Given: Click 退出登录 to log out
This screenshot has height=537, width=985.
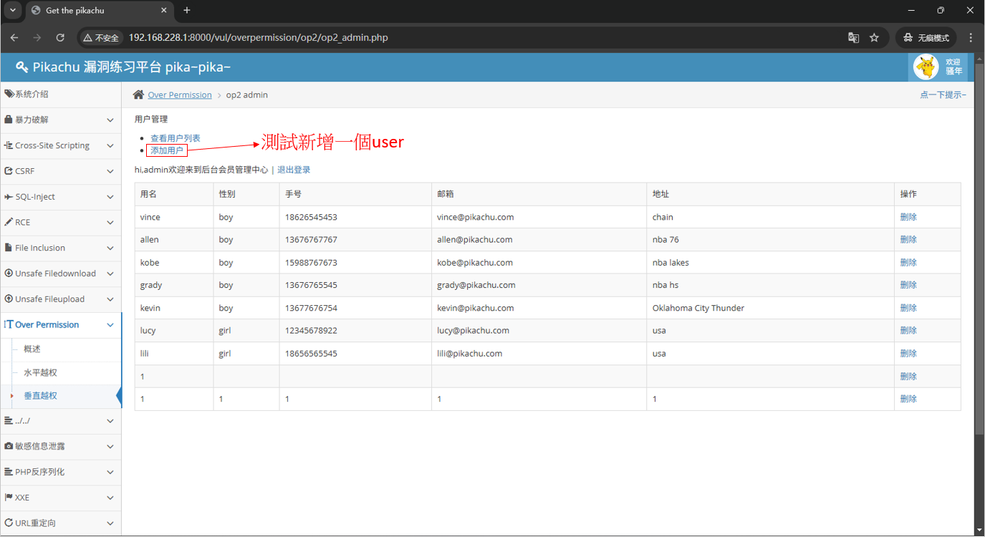Looking at the screenshot, I should pos(294,170).
